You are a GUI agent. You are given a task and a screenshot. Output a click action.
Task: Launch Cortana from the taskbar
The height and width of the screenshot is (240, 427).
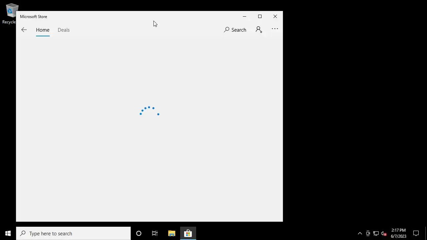139,233
